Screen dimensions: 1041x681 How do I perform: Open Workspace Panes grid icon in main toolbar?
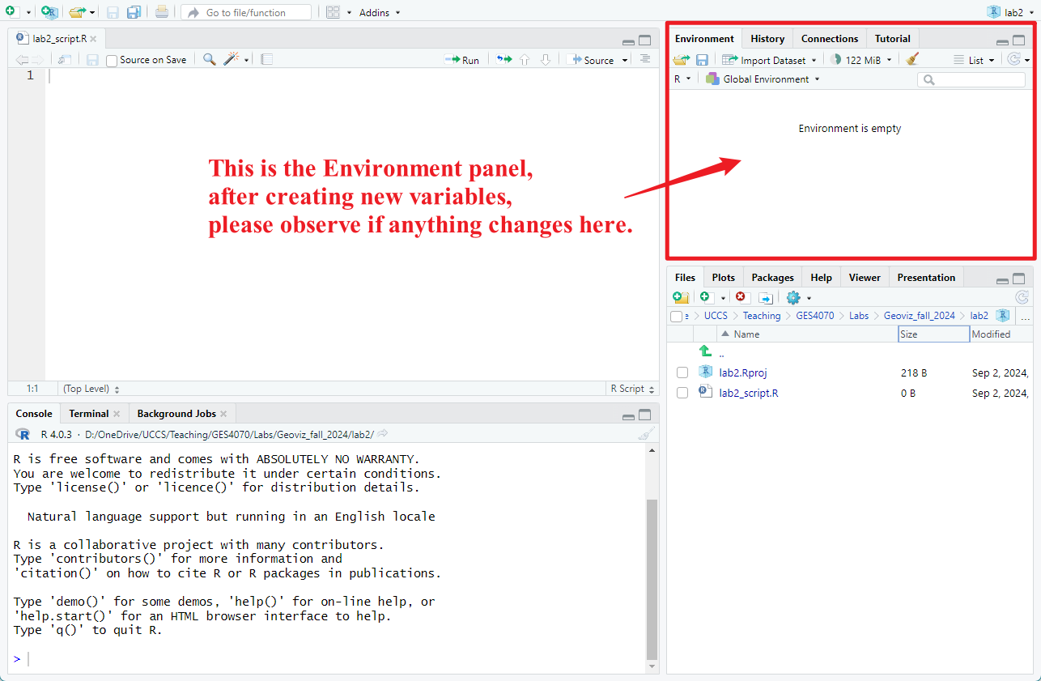[333, 12]
